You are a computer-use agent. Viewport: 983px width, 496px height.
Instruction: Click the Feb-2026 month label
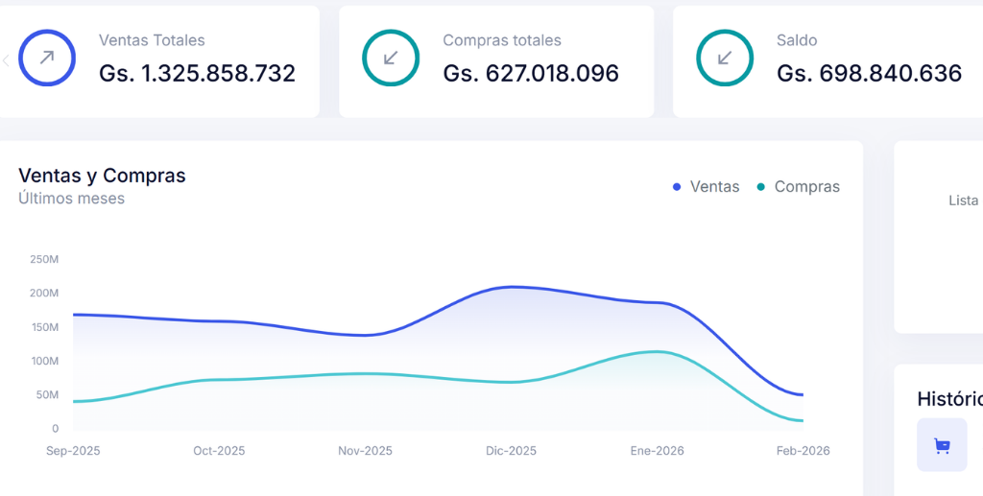point(803,451)
